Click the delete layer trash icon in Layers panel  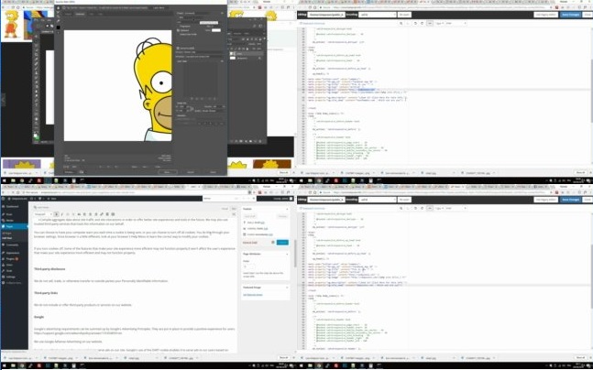coord(260,141)
